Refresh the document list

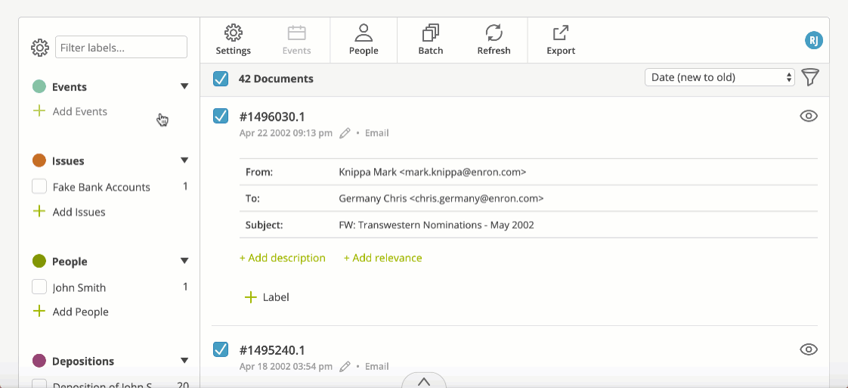point(494,40)
